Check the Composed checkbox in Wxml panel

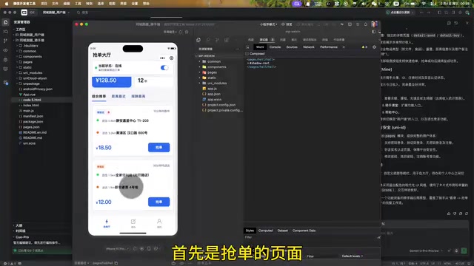tap(247, 54)
